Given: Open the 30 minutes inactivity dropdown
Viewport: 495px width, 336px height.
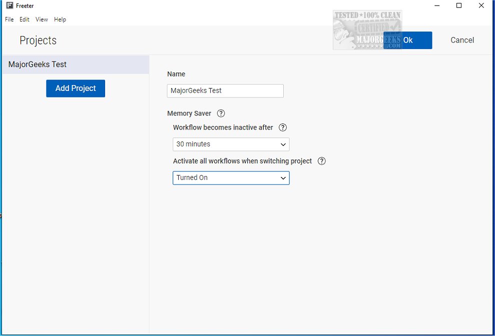Looking at the screenshot, I should click(231, 144).
